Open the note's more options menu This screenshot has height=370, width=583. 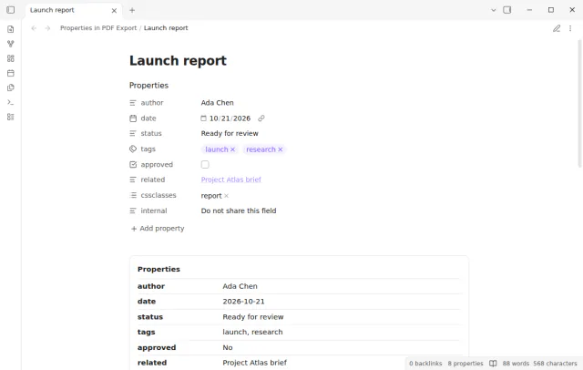(x=570, y=28)
